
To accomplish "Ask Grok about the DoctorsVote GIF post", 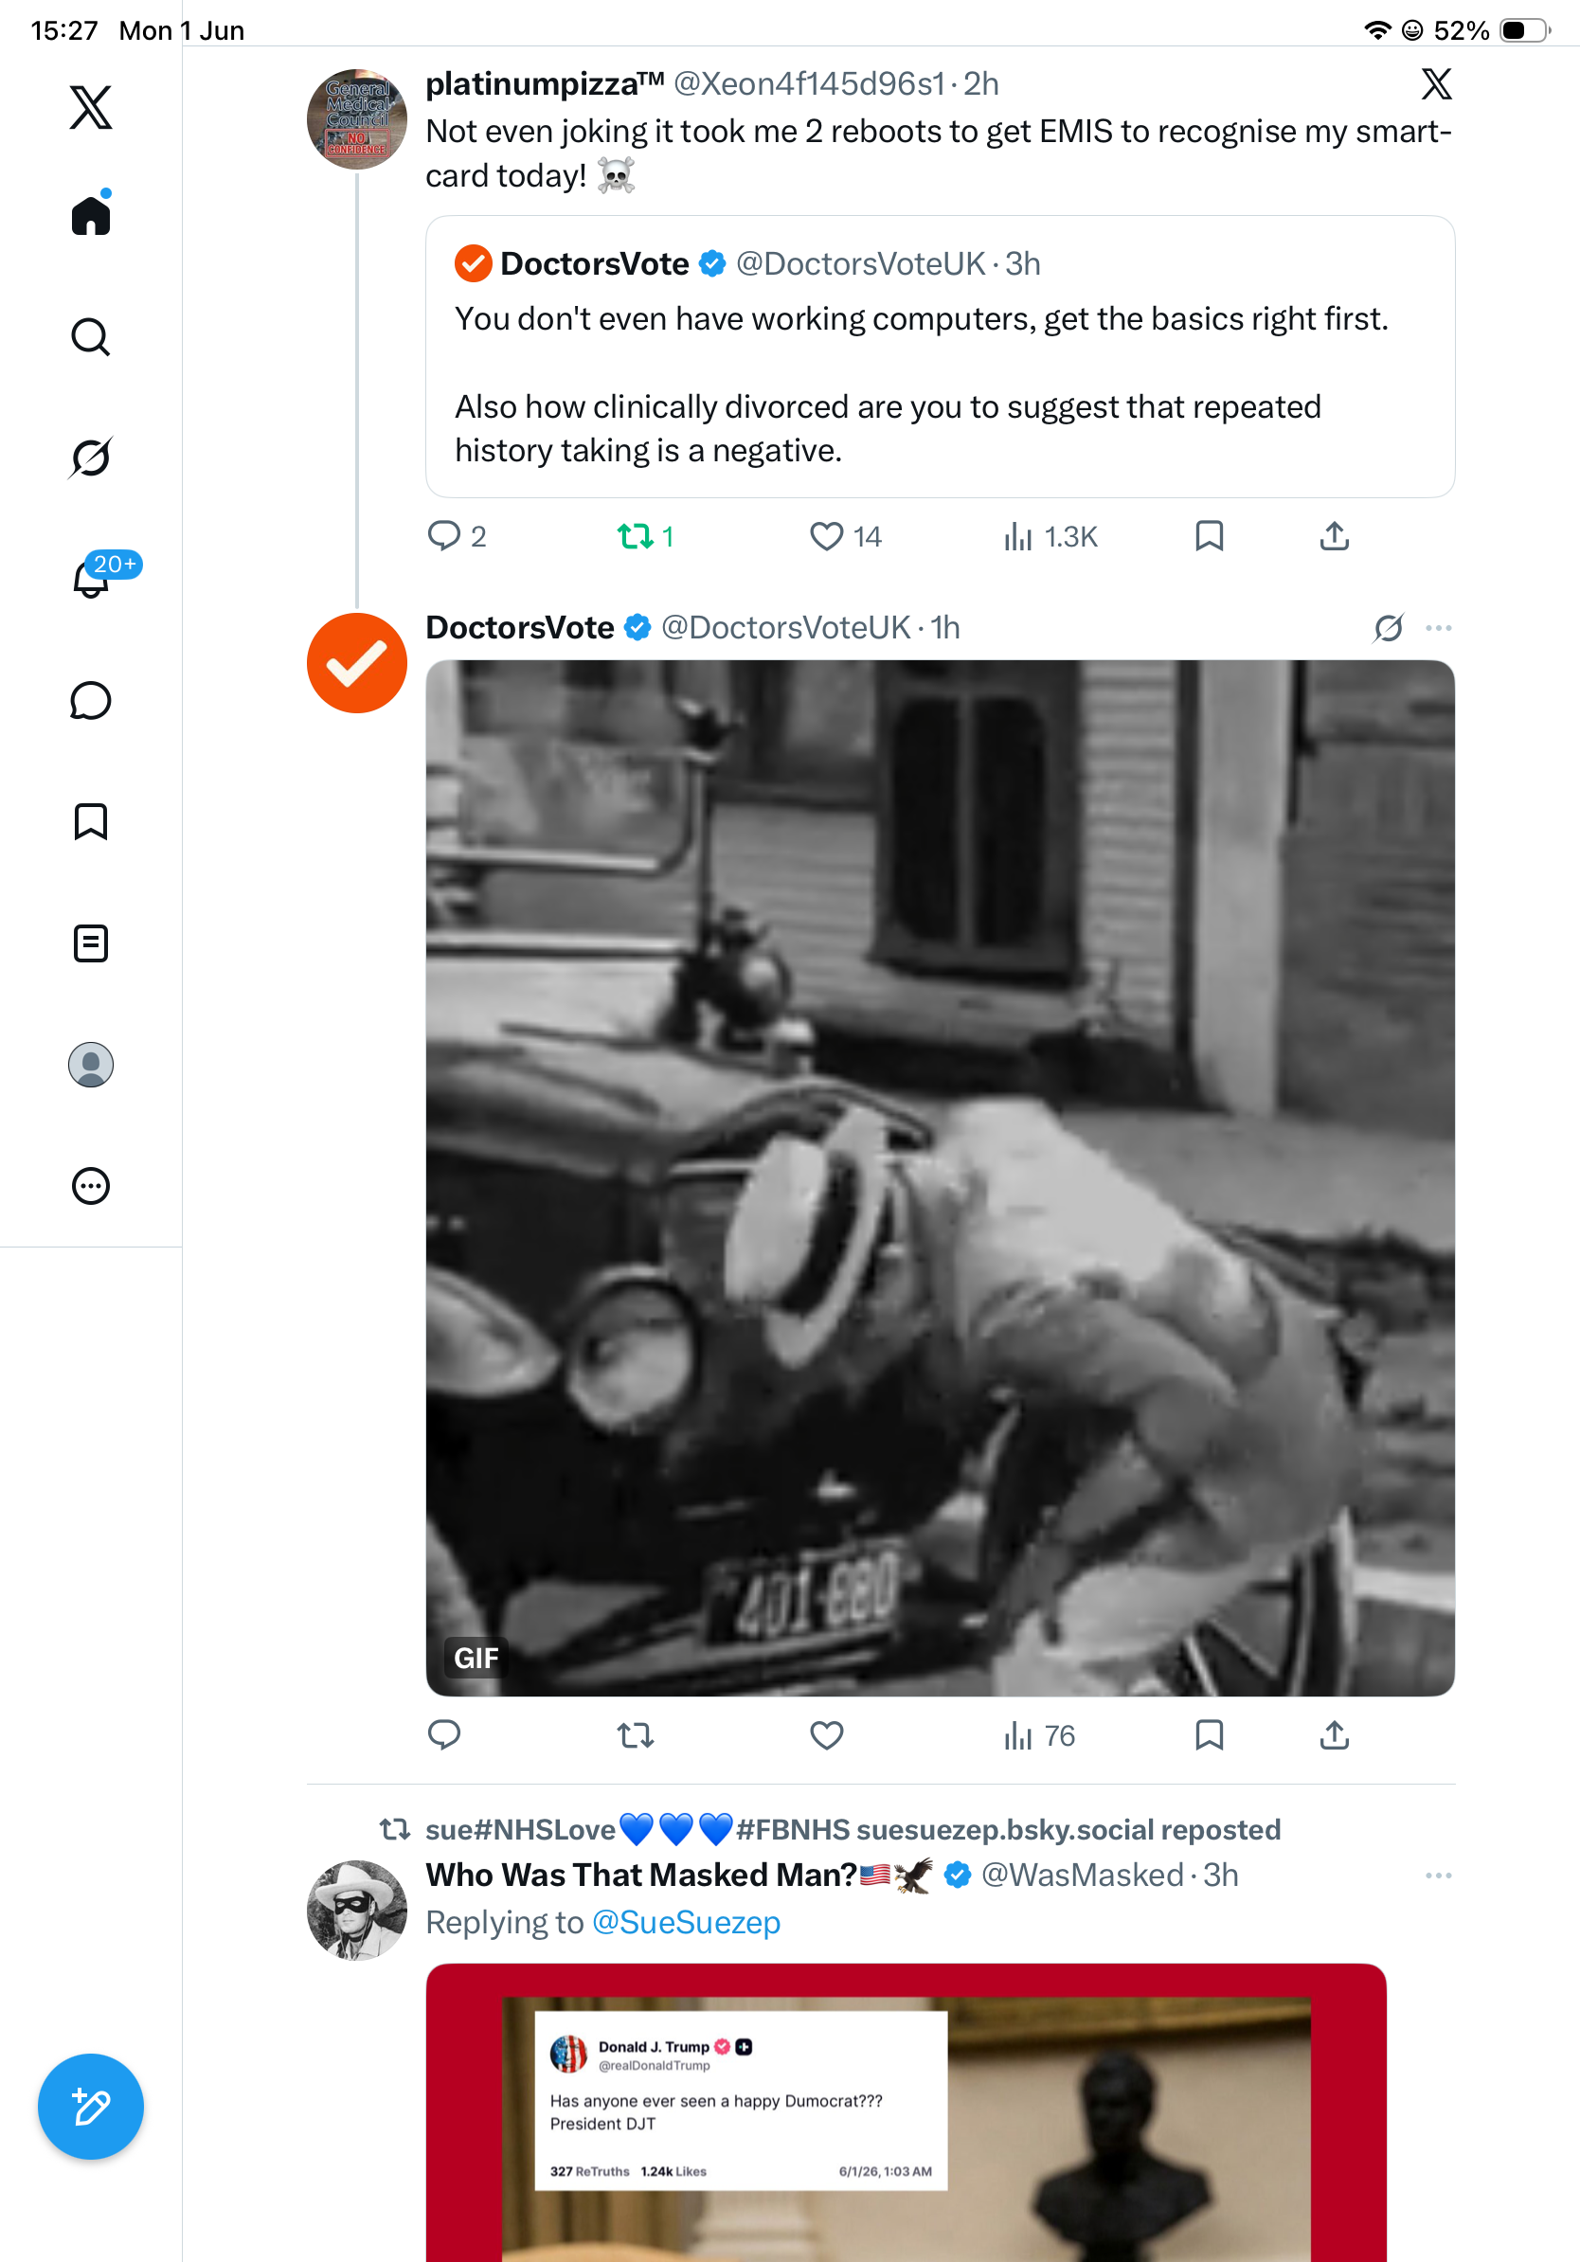I will [1388, 628].
